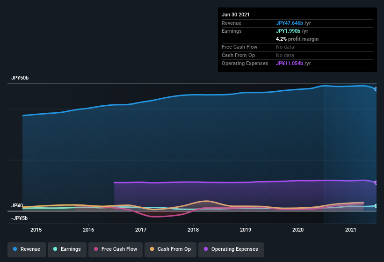Click the Earnings endpoint marker on chart
Image resolution: width=384 pixels, height=262 pixels.
[x=376, y=206]
